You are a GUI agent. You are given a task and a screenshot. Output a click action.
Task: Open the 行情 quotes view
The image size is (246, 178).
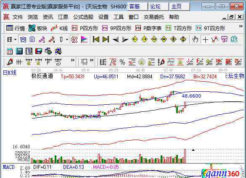click(16, 28)
